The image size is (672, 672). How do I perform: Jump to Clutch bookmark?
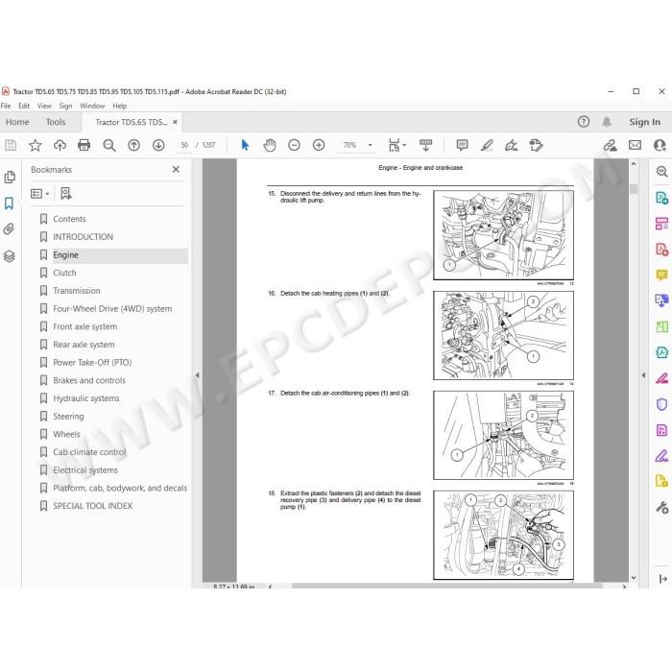[64, 273]
